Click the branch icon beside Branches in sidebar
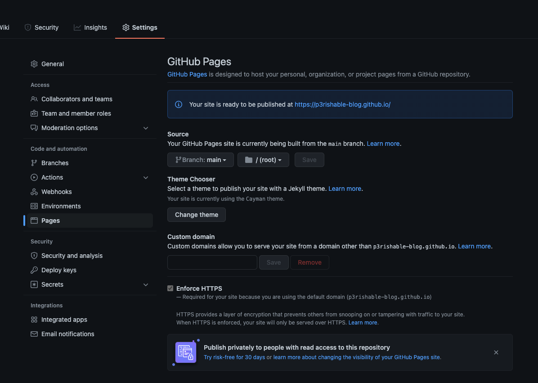538x383 pixels. (34, 162)
